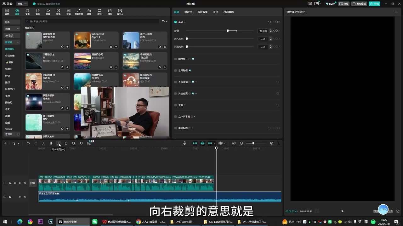Switch to the 换音色 tab
Screen dimensions: 403x226
click(x=188, y=12)
